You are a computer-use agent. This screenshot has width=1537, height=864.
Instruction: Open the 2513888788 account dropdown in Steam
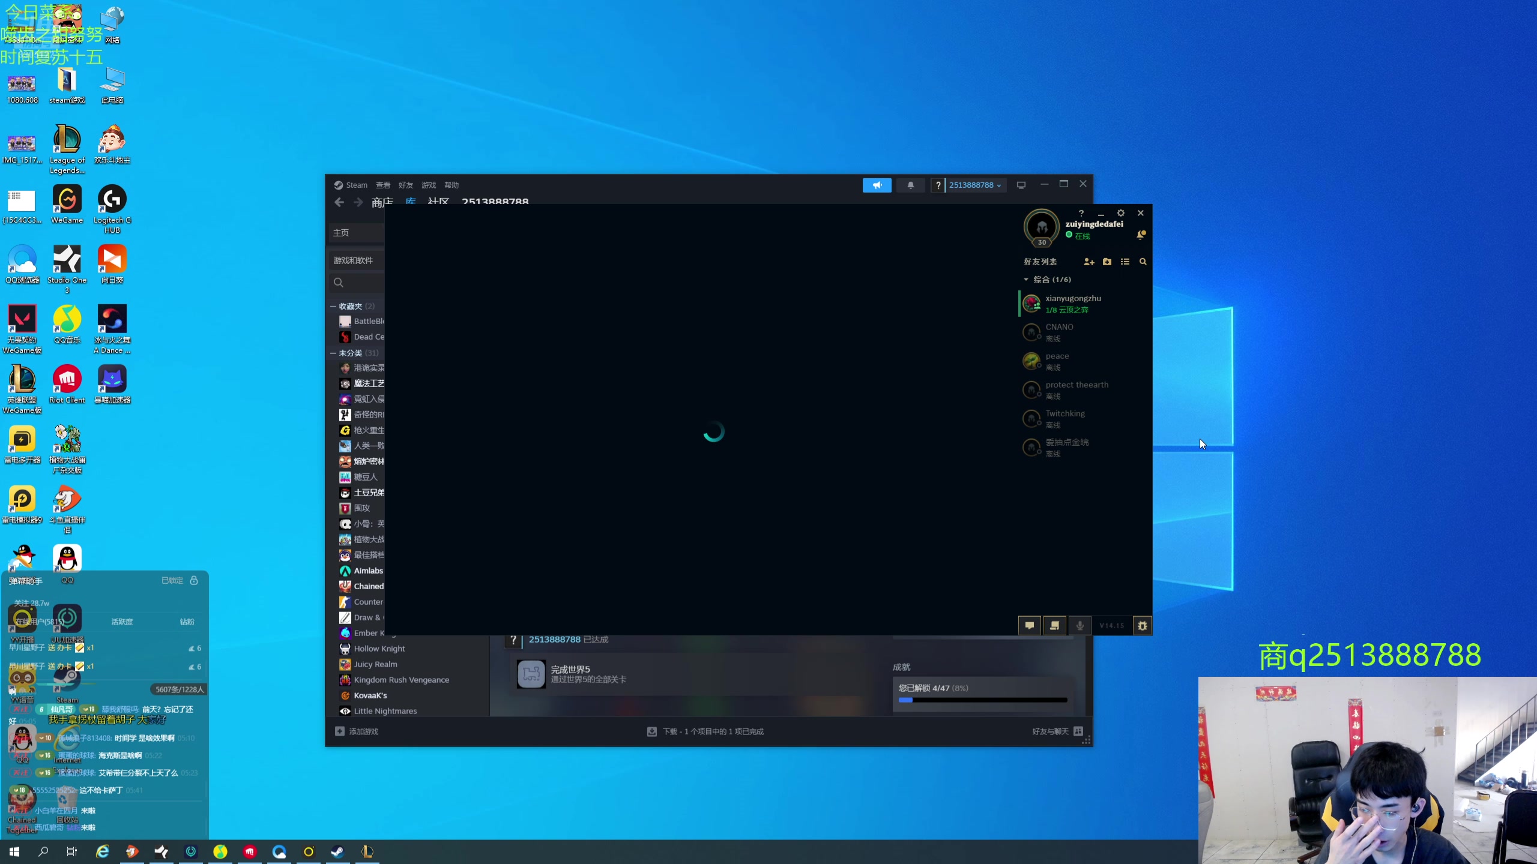[974, 185]
